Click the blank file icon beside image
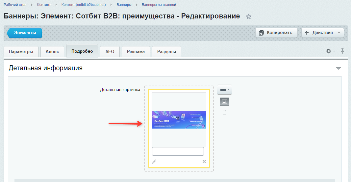Screen dimensions: 351x182 pyautogui.click(x=225, y=112)
